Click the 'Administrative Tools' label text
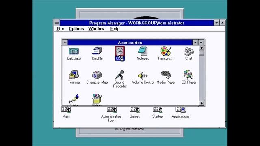Screen dimensions: 260x146 point(111,118)
